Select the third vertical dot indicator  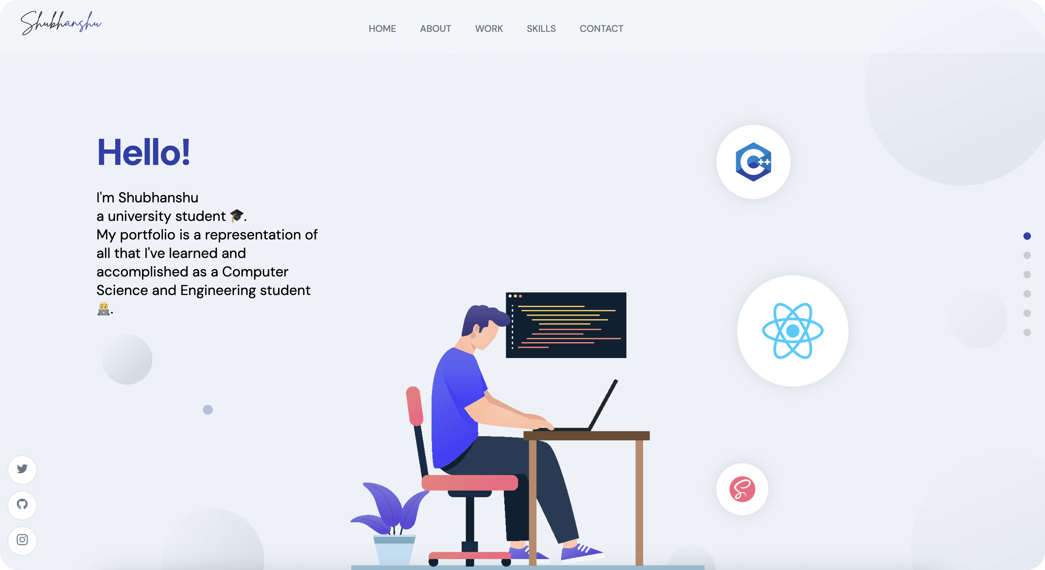[1027, 275]
